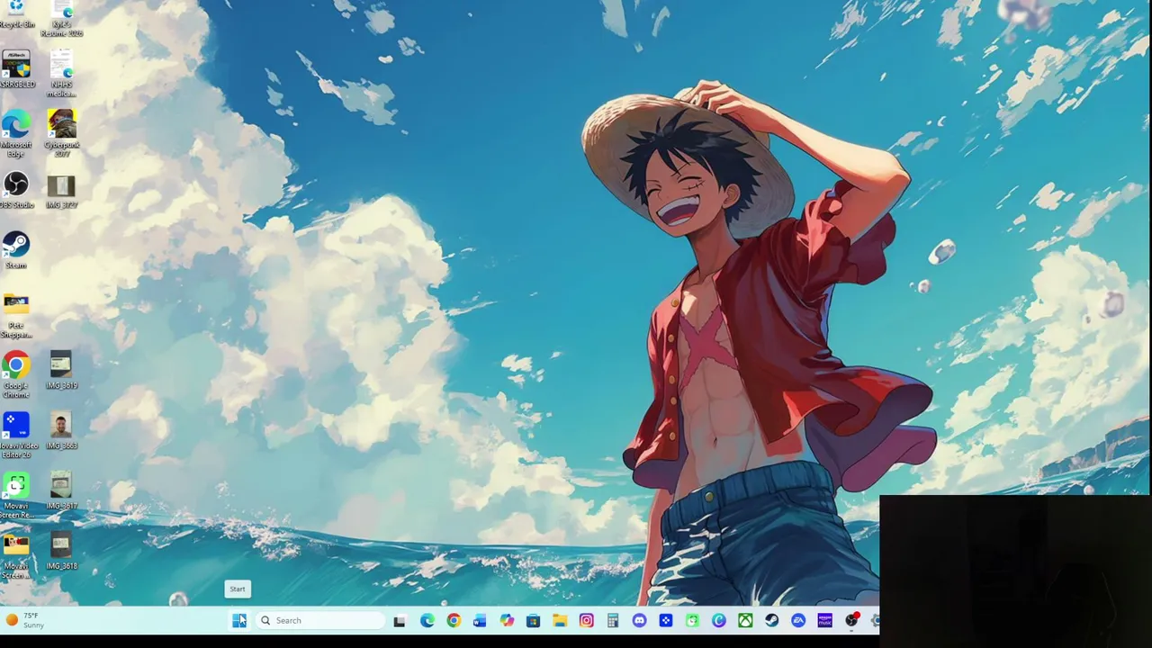The height and width of the screenshot is (648, 1152).
Task: Open the EA app from the taskbar
Action: [x=798, y=620]
